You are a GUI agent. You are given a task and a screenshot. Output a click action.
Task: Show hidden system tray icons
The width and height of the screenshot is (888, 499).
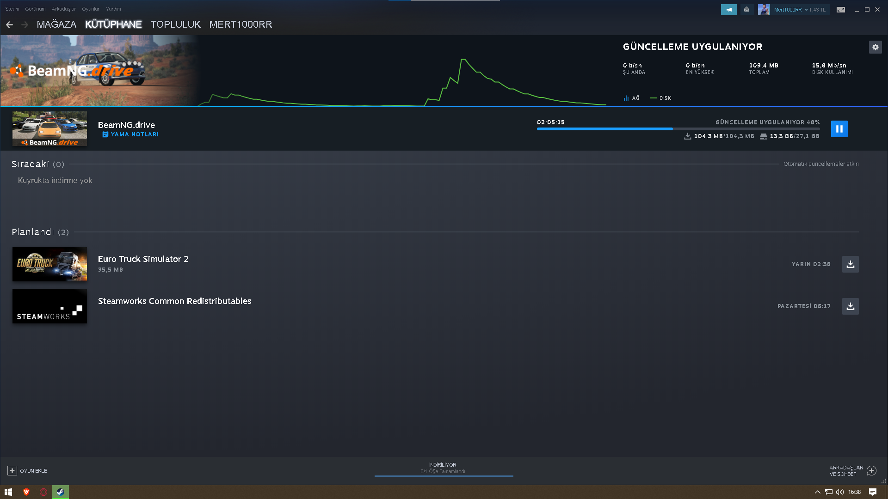(x=817, y=492)
